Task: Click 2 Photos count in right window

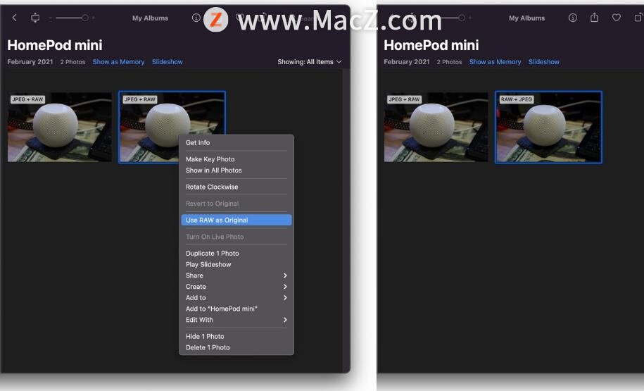Action: (x=449, y=62)
